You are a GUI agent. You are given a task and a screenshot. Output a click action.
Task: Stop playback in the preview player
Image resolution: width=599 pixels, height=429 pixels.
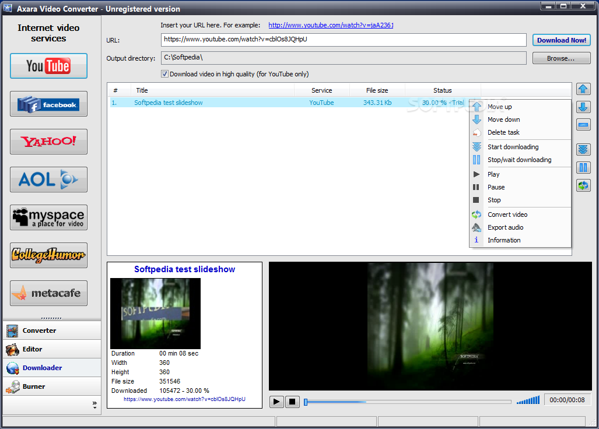coord(292,402)
